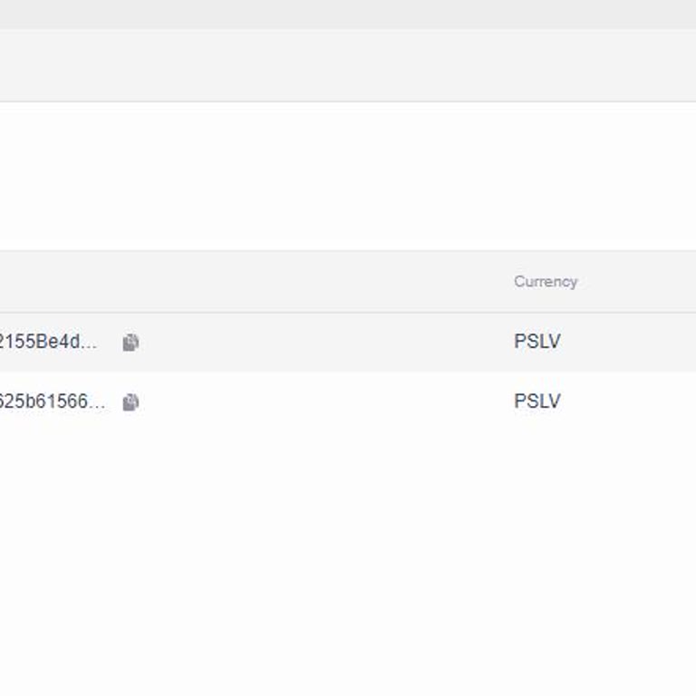Click blank space left of the 2155Be4d copy icon
Viewport: 696px width, 696px height.
[111, 343]
